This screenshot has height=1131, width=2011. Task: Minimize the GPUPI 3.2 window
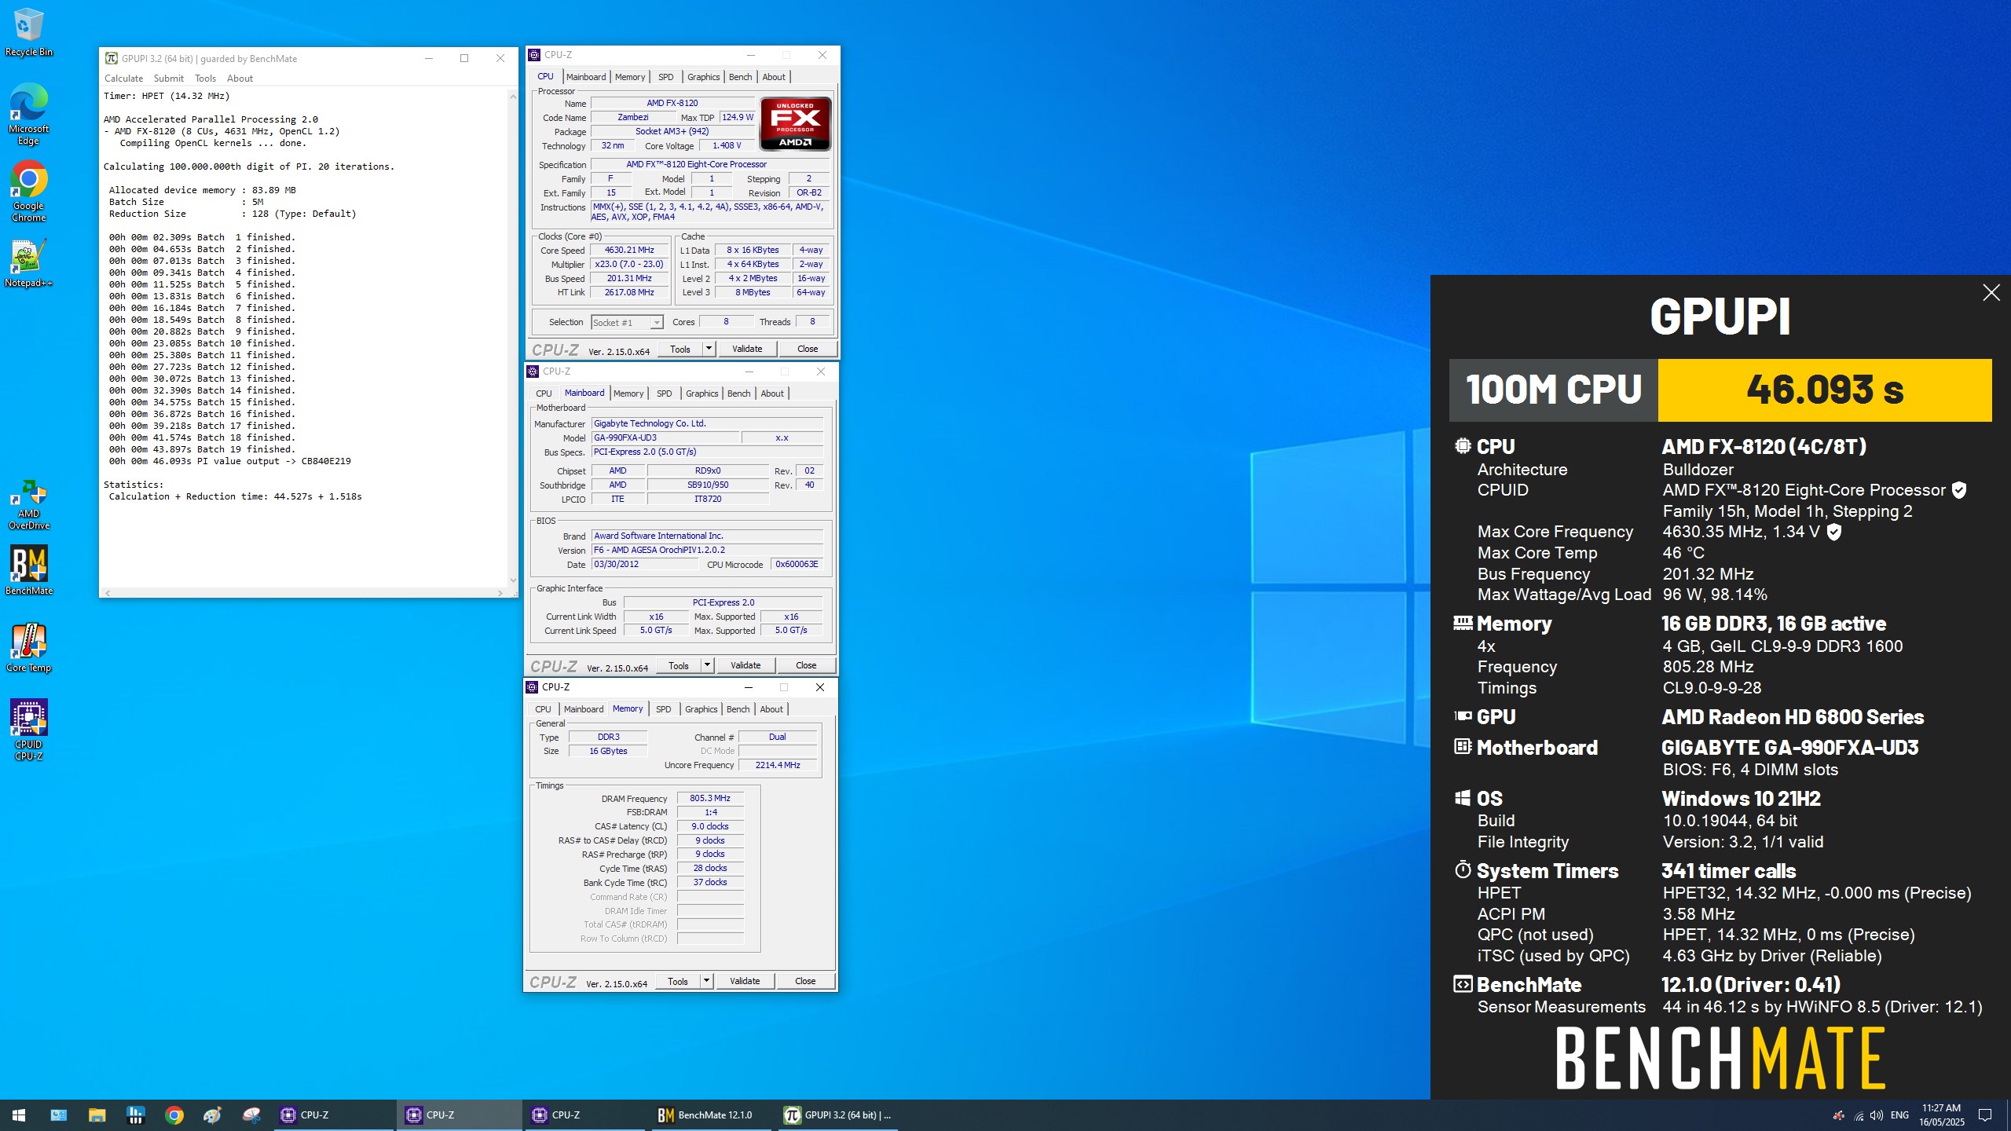coord(429,58)
